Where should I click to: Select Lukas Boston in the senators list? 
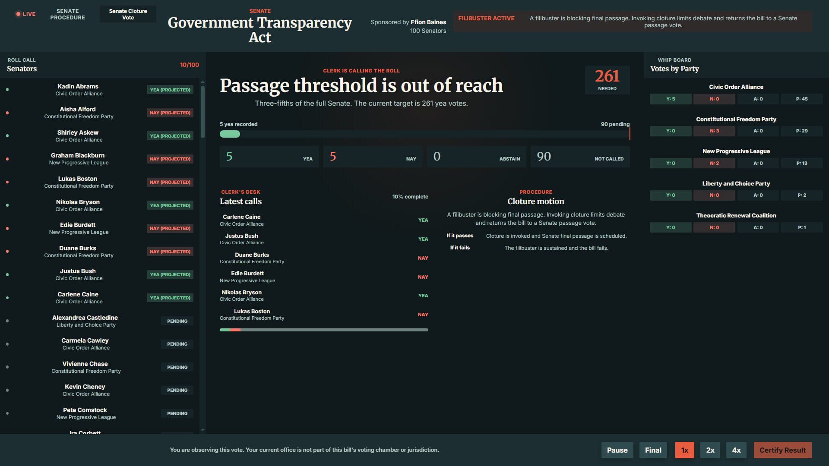[100, 182]
